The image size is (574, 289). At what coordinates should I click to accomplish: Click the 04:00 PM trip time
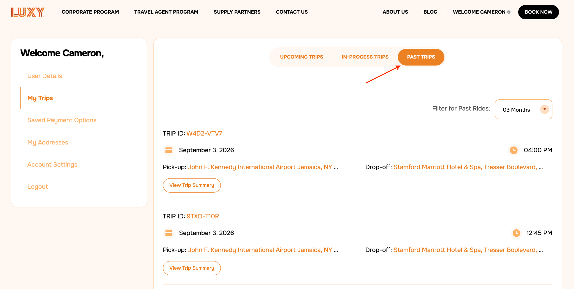point(538,150)
